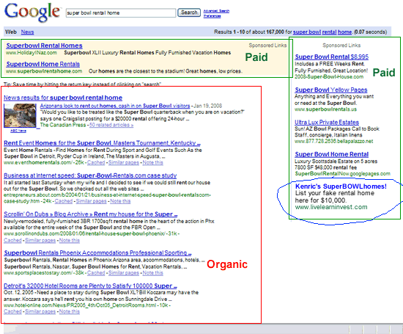
Task: Open Advanced Search link
Action: pyautogui.click(x=216, y=11)
